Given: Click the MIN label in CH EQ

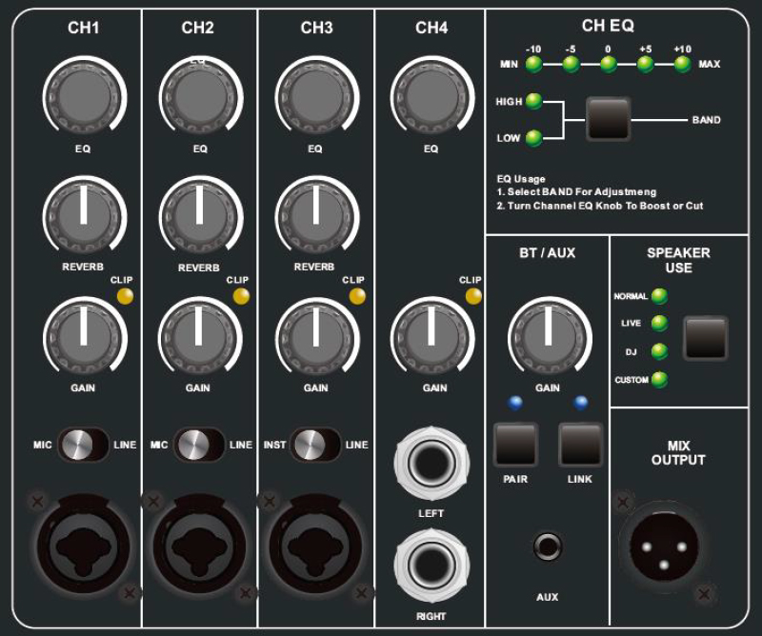Looking at the screenshot, I should point(509,64).
